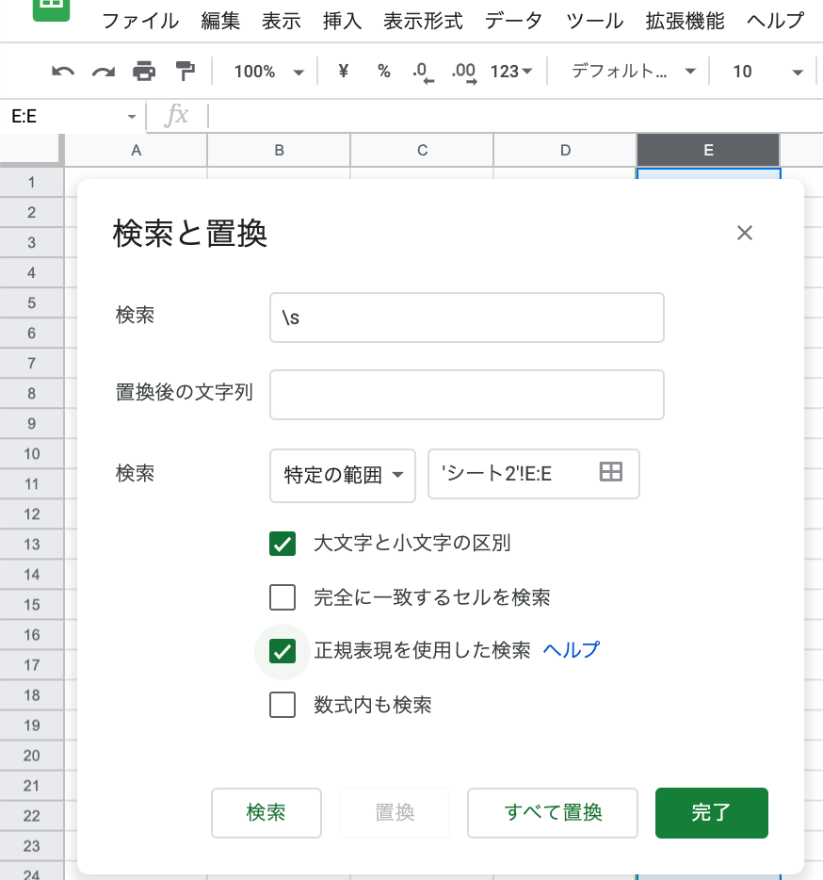Screen dimensions: 823x880
Task: Open the データ menu
Action: (513, 21)
